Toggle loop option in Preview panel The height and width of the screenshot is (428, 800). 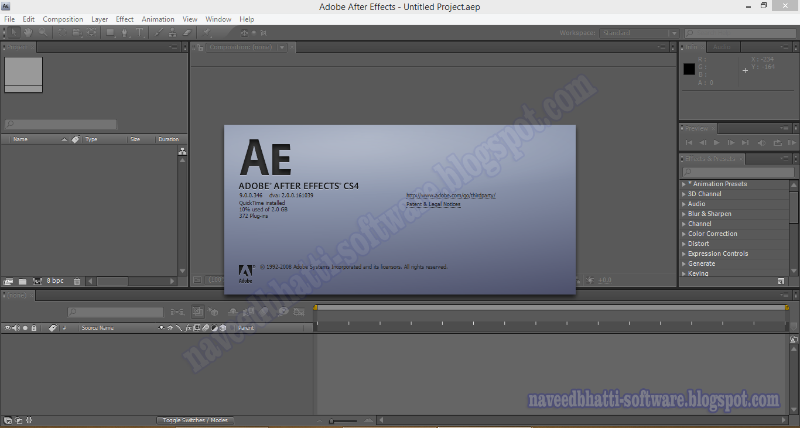777,142
